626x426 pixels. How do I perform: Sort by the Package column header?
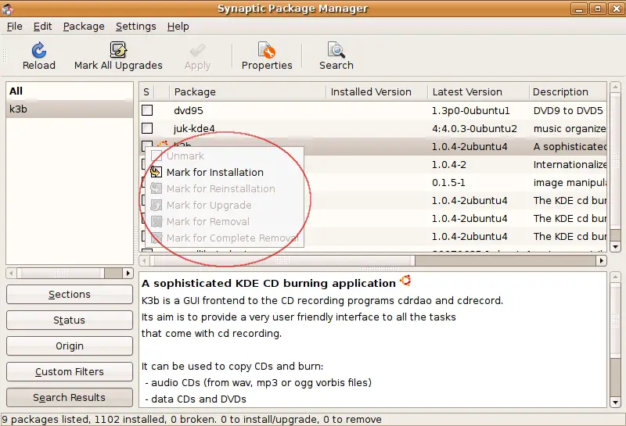[x=247, y=92]
